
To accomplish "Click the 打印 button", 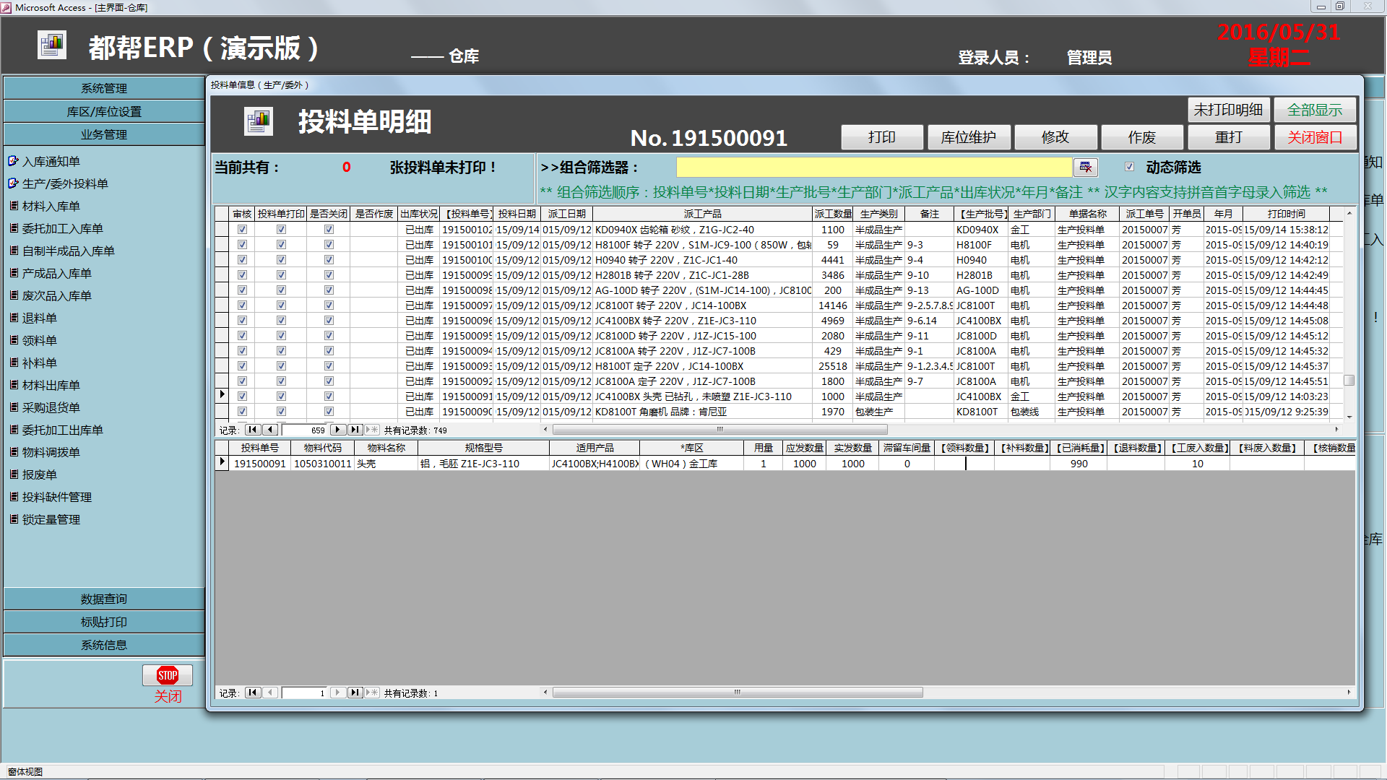I will [x=882, y=137].
